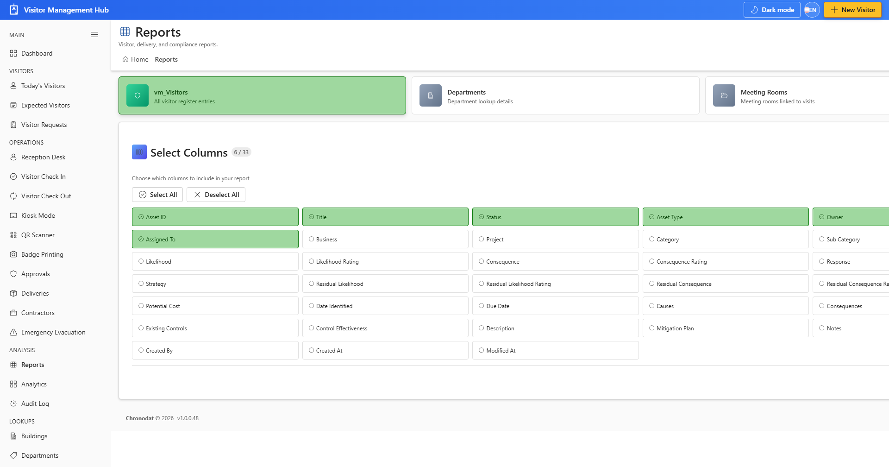Image resolution: width=889 pixels, height=467 pixels.
Task: Enable the Control Effectiveness column
Action: (385, 328)
